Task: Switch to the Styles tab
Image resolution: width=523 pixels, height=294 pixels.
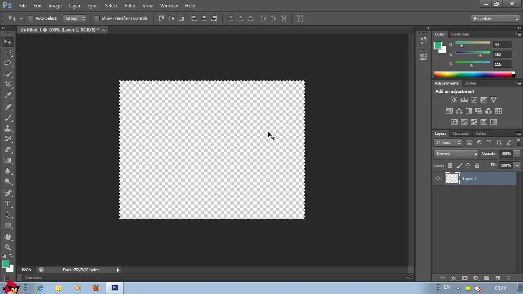Action: 470,83
